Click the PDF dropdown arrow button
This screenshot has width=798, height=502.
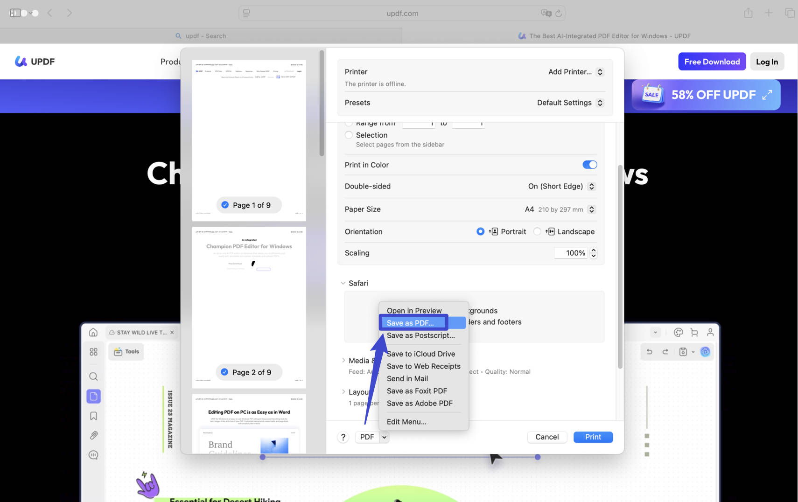pyautogui.click(x=384, y=437)
